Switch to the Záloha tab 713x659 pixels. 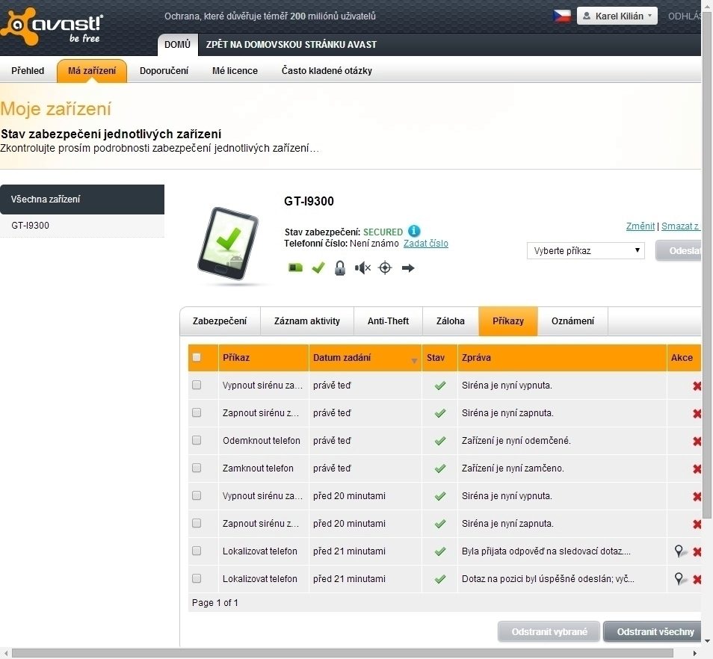pyautogui.click(x=450, y=321)
